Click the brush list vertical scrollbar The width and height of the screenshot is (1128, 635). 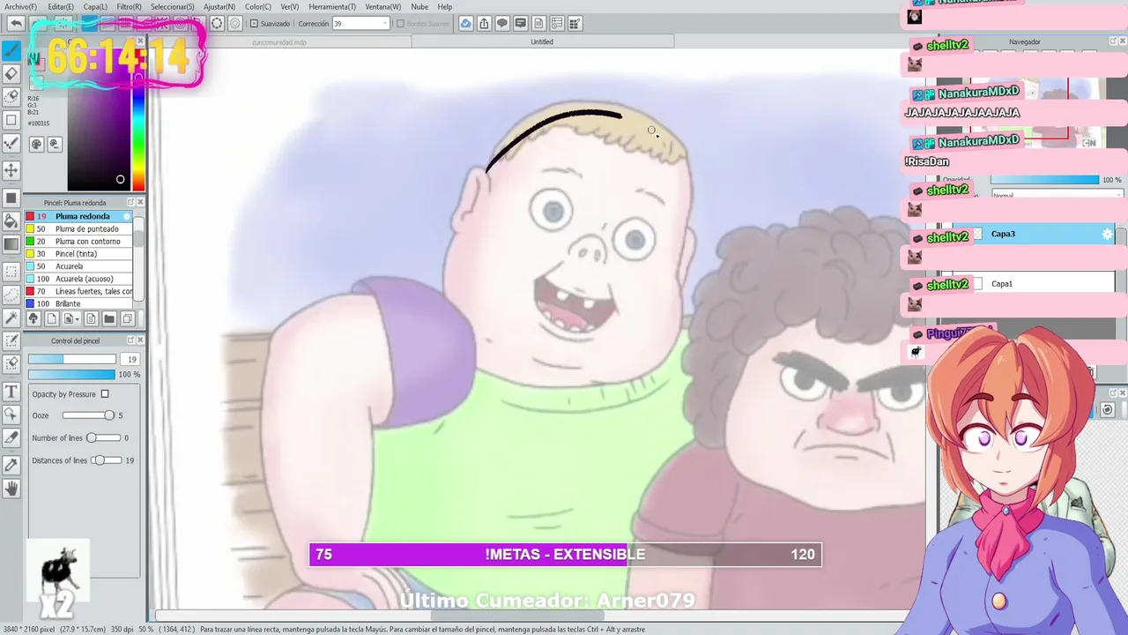tap(137, 260)
